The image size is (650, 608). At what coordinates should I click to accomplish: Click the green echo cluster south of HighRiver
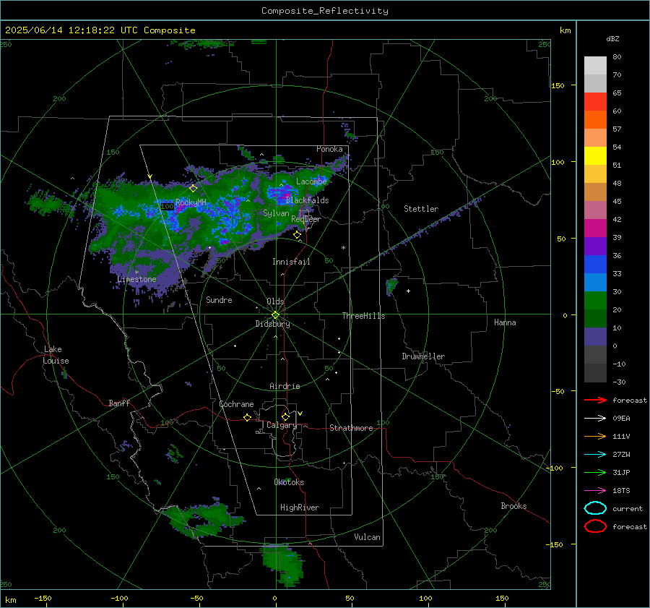(285, 565)
